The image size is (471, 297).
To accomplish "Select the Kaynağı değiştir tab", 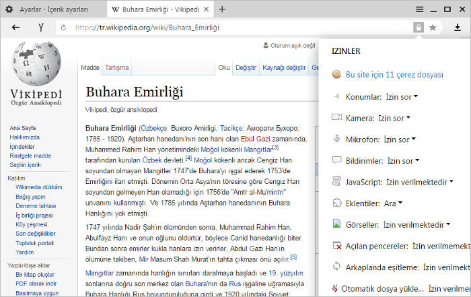I will (x=284, y=67).
